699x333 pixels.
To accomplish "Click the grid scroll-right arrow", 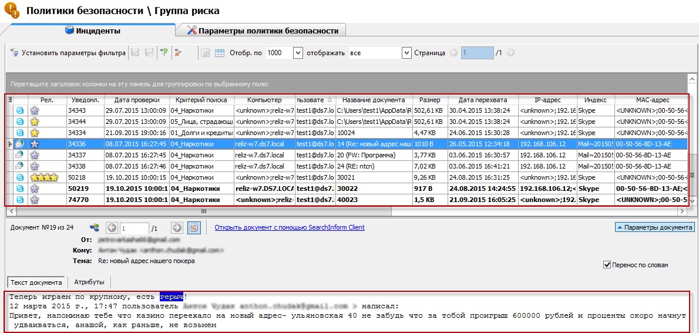I will tap(683, 211).
